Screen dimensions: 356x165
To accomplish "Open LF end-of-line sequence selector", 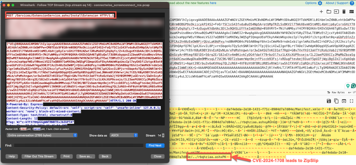I will click(x=352, y=92).
